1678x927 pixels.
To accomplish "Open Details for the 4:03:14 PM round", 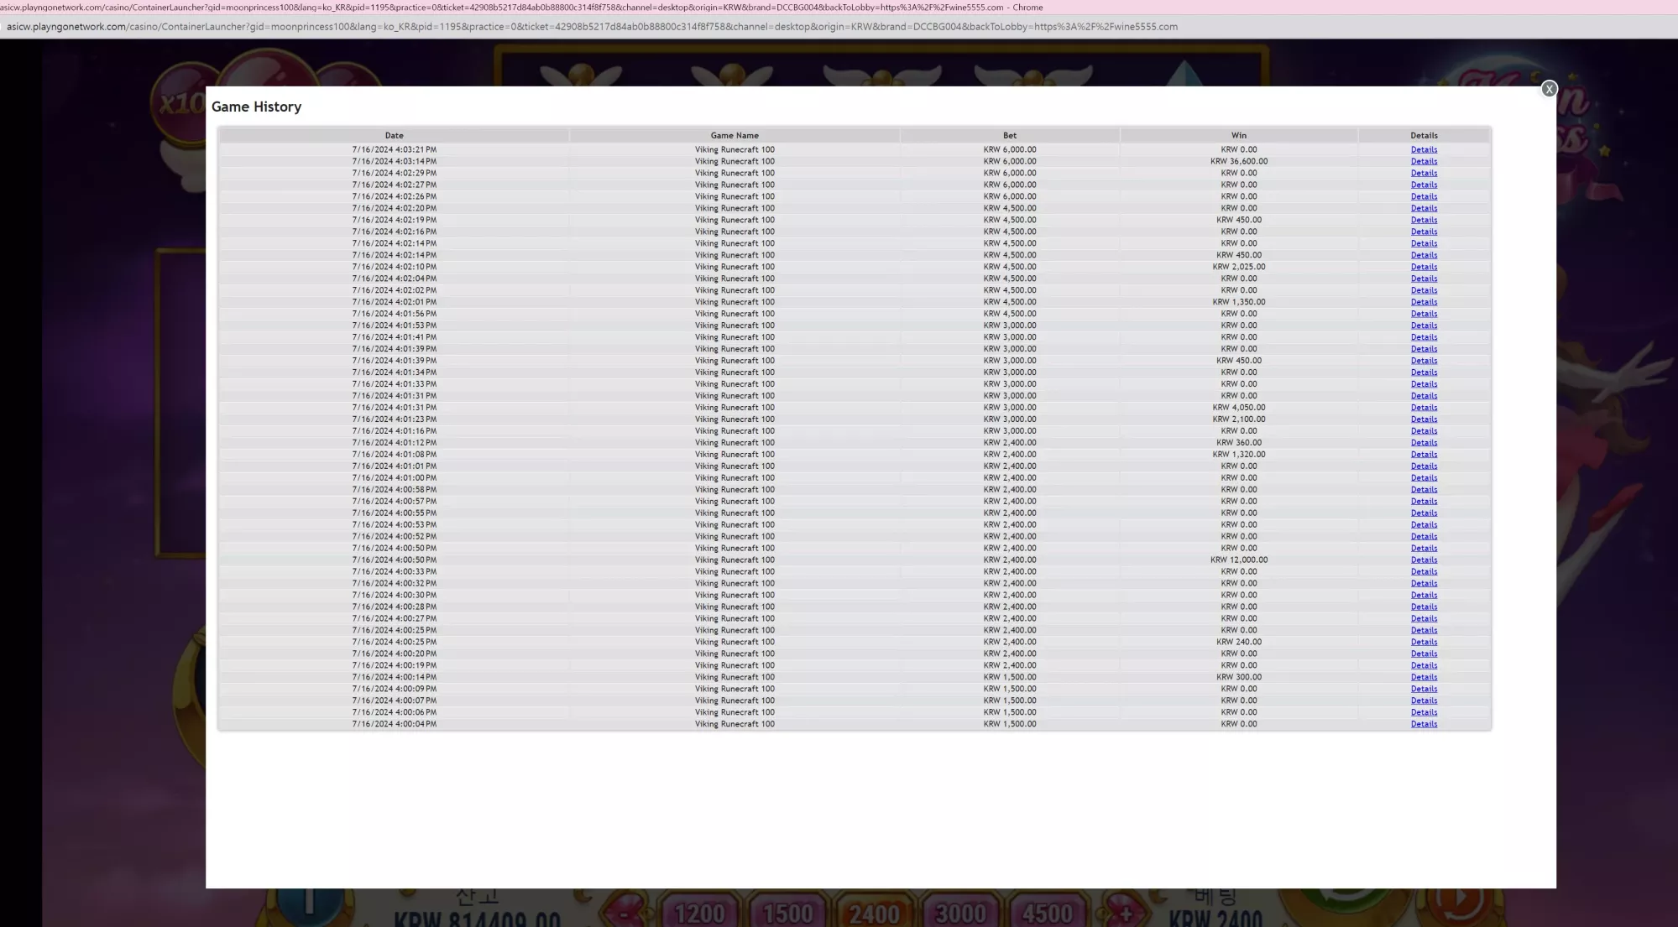I will [x=1424, y=161].
